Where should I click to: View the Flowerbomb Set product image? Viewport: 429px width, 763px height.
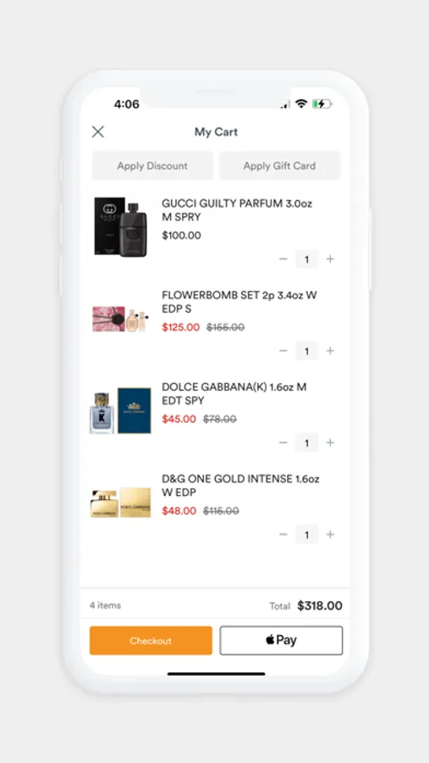coord(120,319)
